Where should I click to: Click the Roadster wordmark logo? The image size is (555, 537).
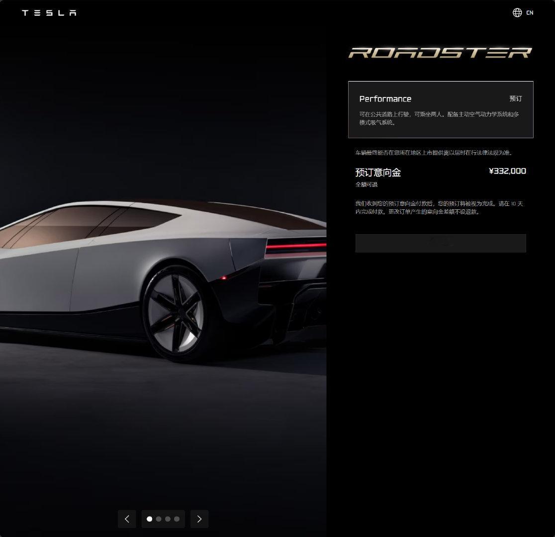click(x=440, y=53)
